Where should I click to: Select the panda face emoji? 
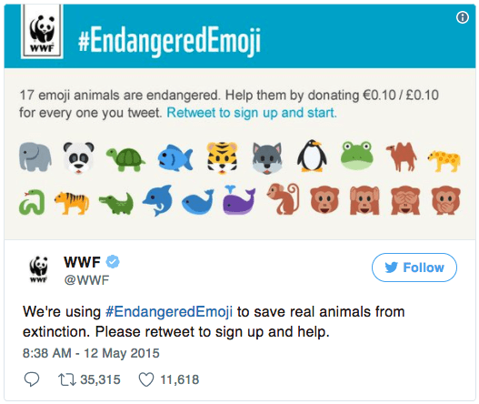pyautogui.click(x=79, y=157)
